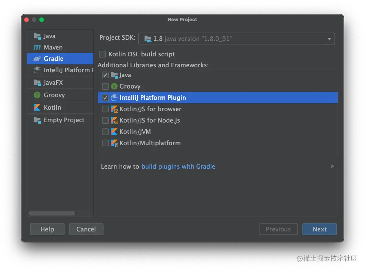Click the Maven 'm' icon in the sidebar
The width and height of the screenshot is (365, 270).
[37, 48]
